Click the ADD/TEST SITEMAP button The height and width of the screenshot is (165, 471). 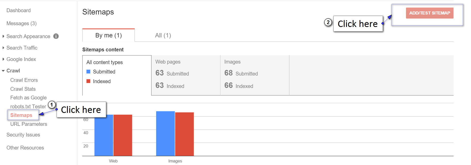pyautogui.click(x=430, y=13)
